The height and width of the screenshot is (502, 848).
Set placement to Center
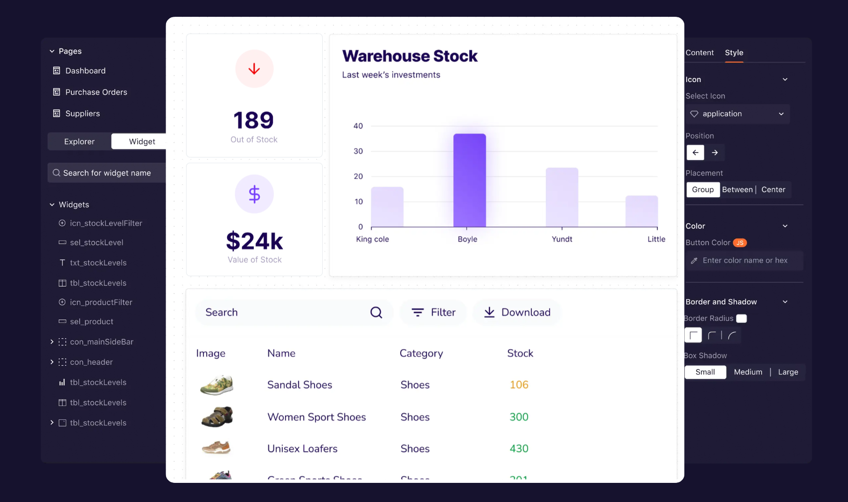(773, 189)
